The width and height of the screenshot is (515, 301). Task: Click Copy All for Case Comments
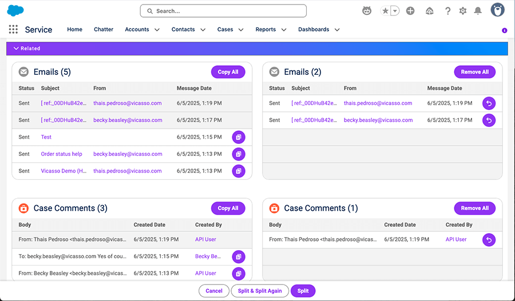click(x=228, y=208)
